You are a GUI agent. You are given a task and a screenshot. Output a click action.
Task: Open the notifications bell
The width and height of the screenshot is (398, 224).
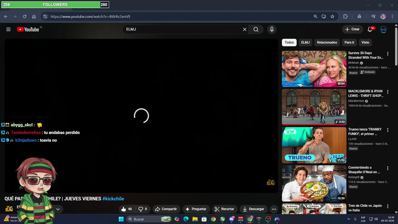tap(370, 29)
